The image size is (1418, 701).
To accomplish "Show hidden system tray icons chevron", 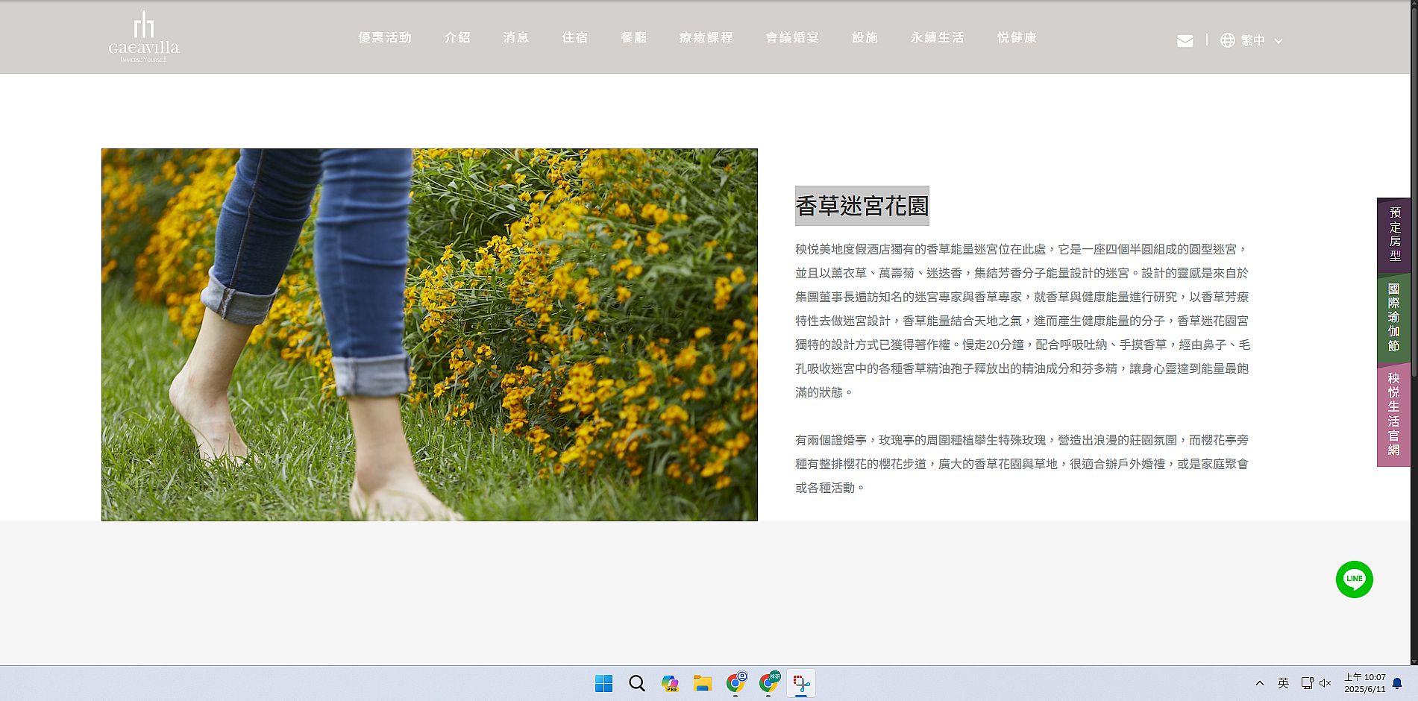I will coord(1260,683).
